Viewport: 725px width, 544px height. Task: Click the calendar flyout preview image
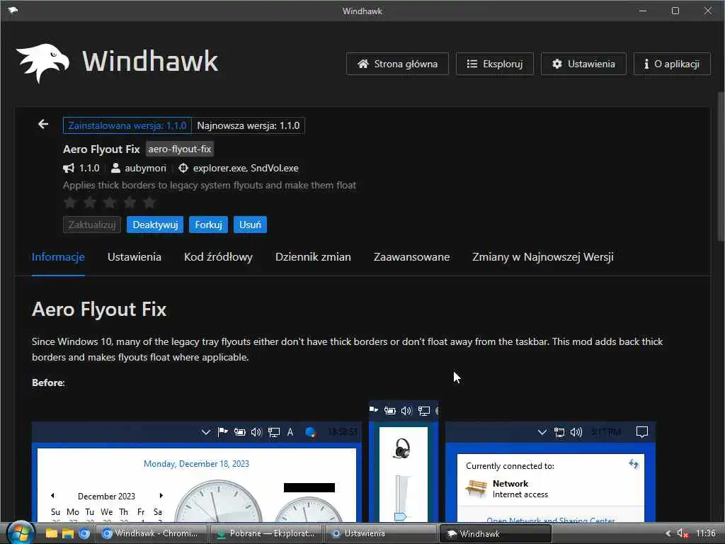[x=197, y=472]
